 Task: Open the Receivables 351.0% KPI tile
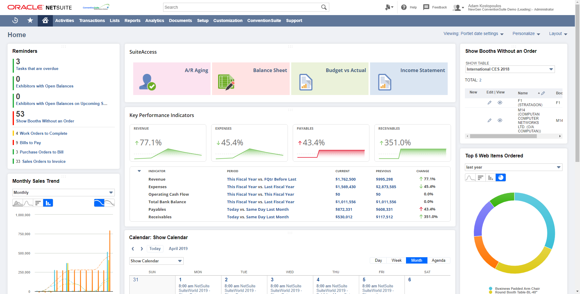point(413,143)
